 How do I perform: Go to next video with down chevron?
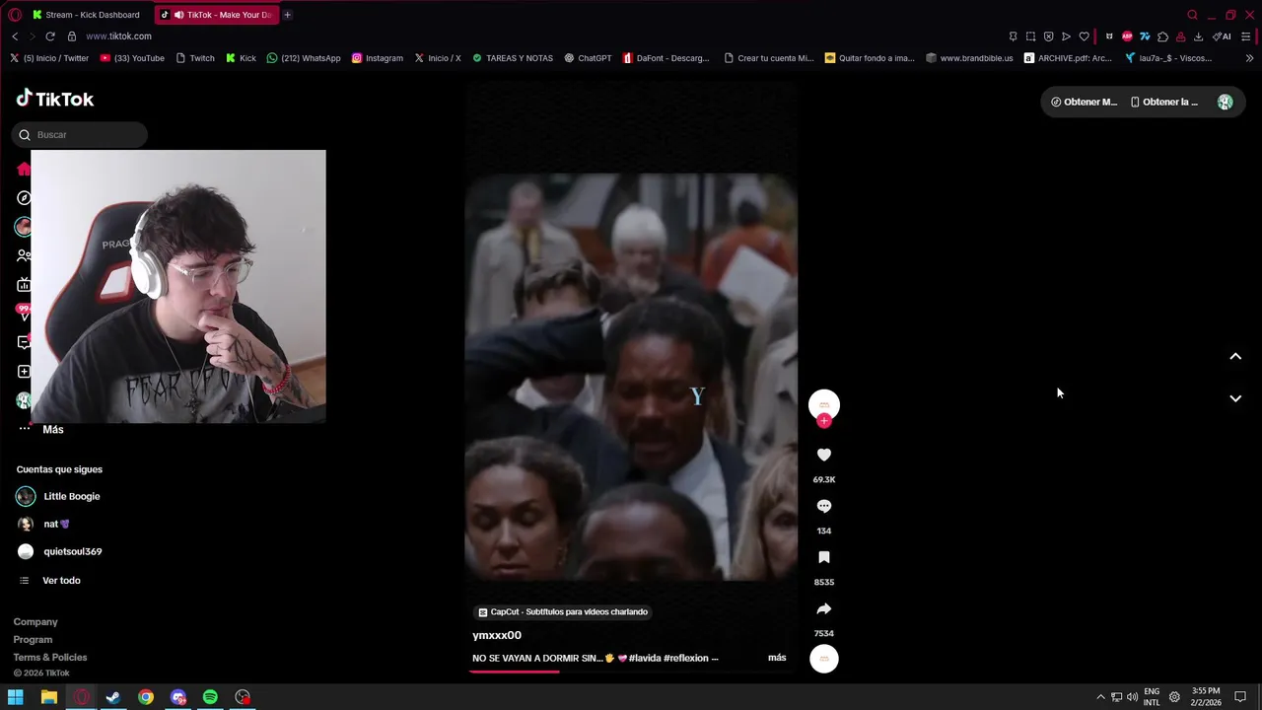click(1235, 398)
